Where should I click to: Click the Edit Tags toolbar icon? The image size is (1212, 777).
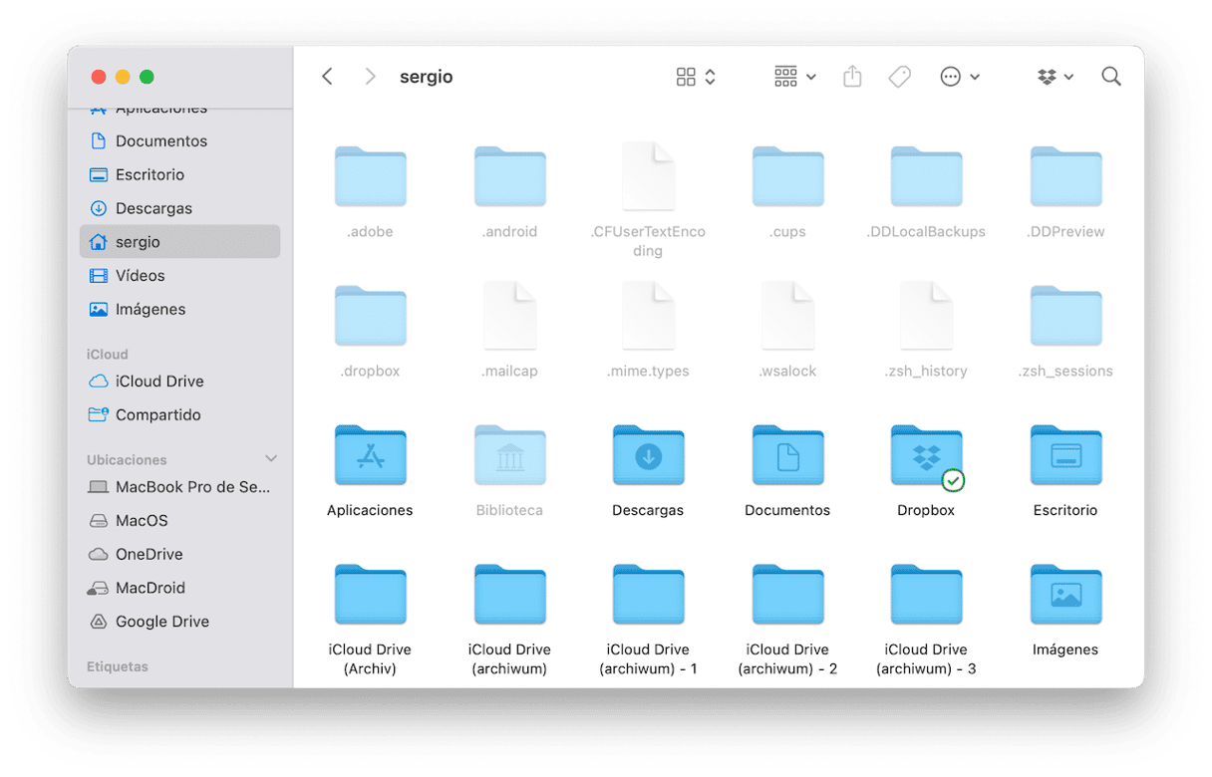(x=899, y=77)
